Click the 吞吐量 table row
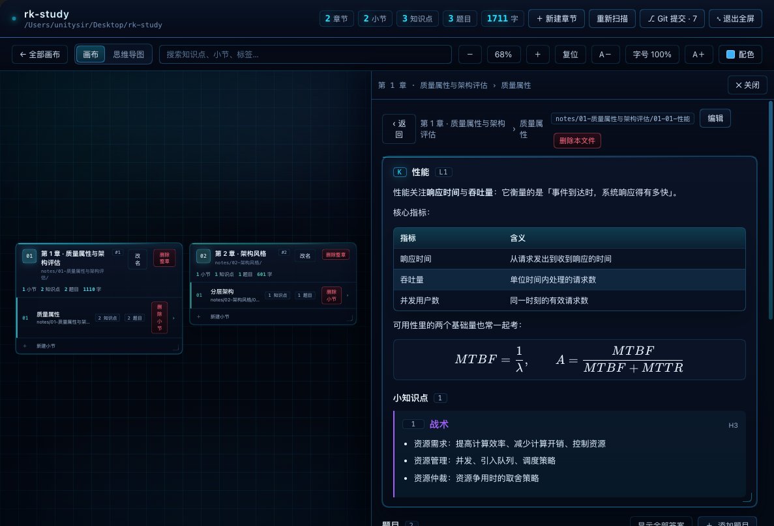Viewport: 774px width, 526px height. 569,279
